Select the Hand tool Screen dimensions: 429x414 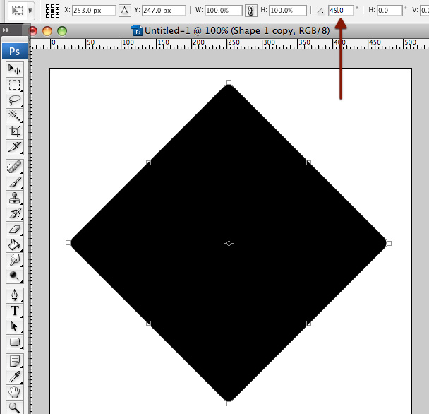coord(15,393)
